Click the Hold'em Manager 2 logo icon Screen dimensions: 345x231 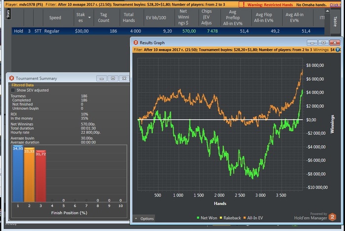tap(333, 217)
